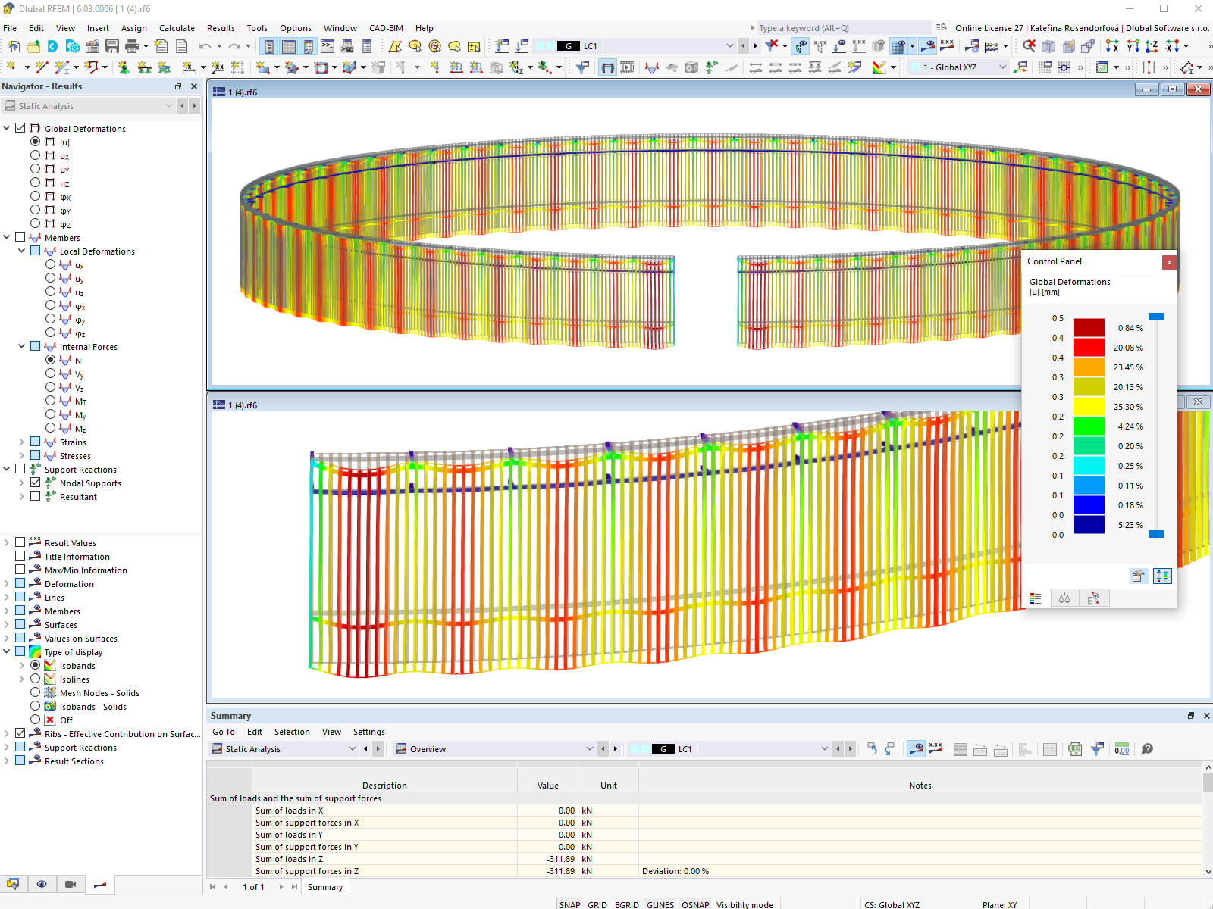The image size is (1213, 909).
Task: Select the Isolines radio button under Type of display
Action: (35, 679)
